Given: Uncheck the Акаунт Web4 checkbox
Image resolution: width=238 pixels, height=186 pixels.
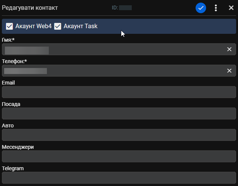Looking at the screenshot, I should 9,26.
